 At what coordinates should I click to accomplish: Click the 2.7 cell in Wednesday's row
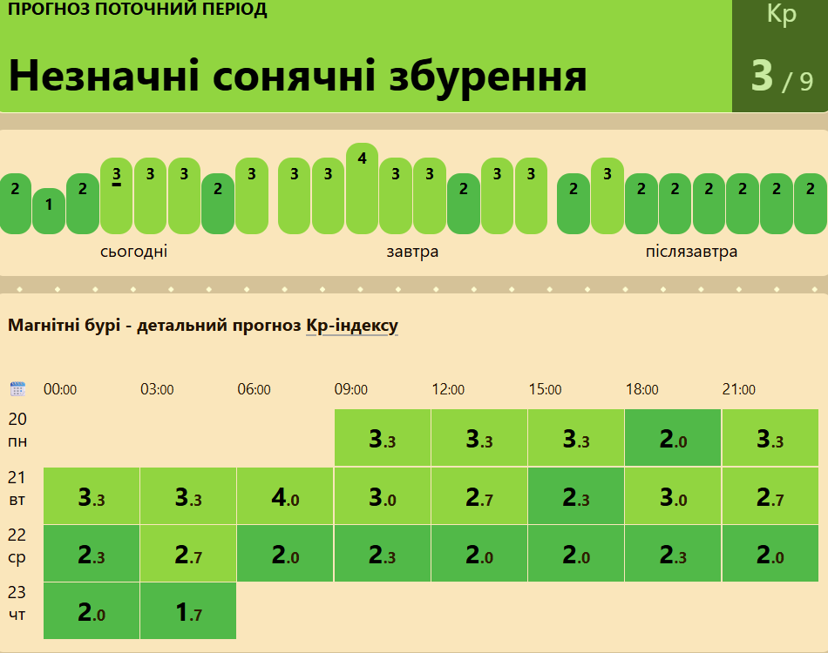click(x=188, y=554)
